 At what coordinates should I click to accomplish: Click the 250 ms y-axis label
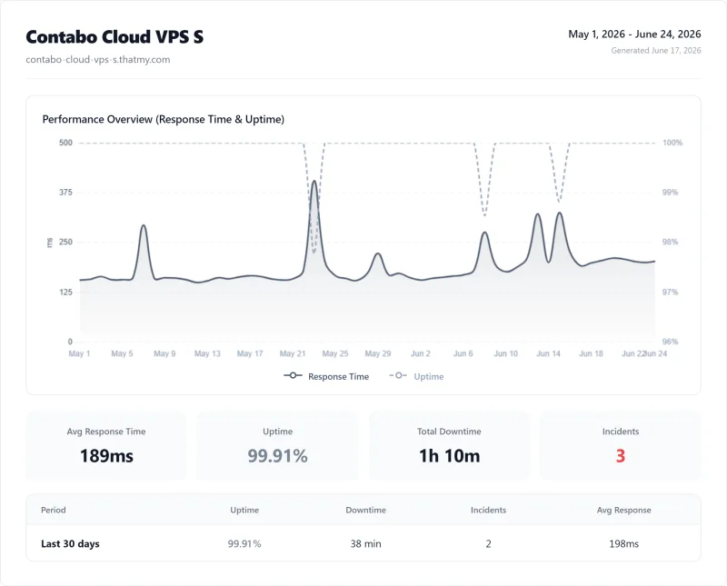(x=65, y=242)
